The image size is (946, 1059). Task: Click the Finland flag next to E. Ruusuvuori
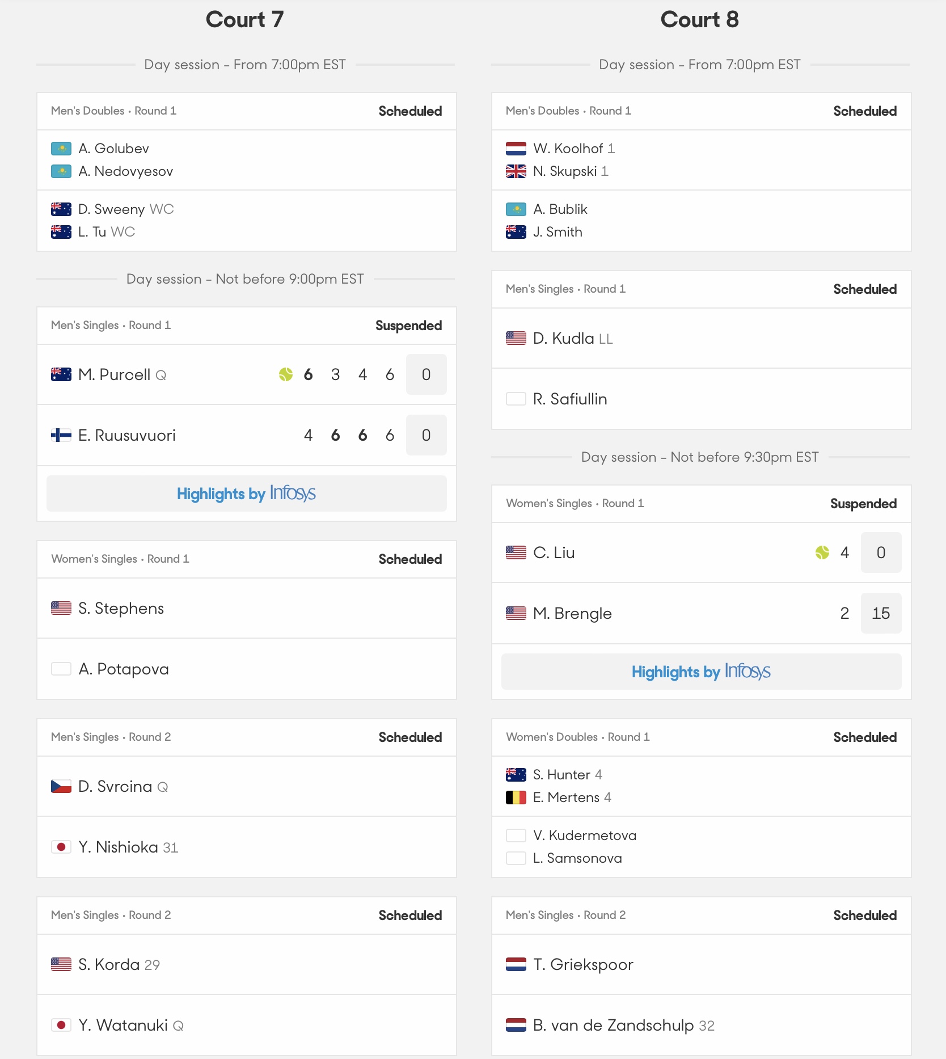click(x=61, y=435)
